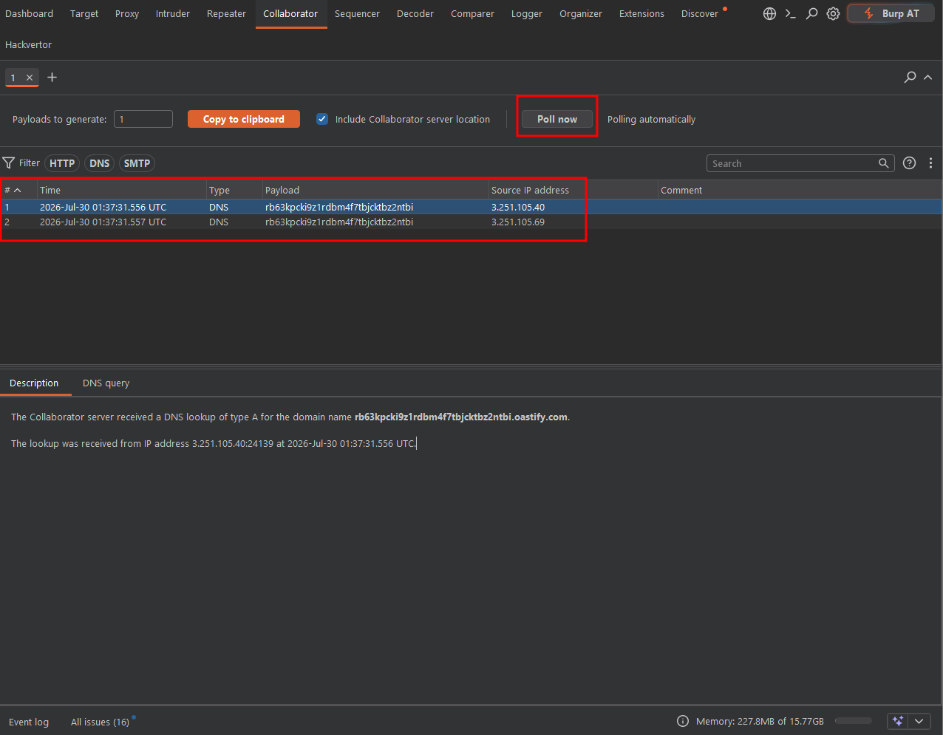
Task: Open the Event log
Action: [x=29, y=722]
